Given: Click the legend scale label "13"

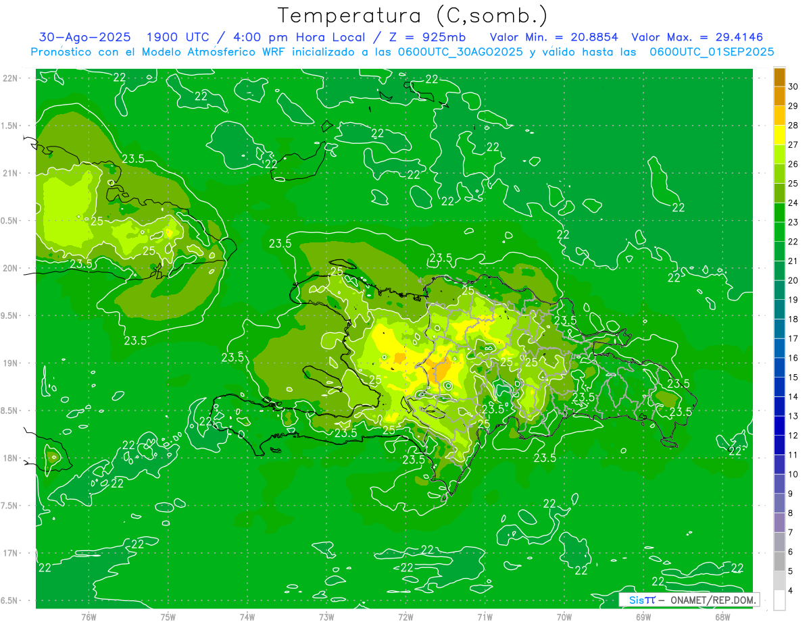Looking at the screenshot, I should [x=793, y=417].
